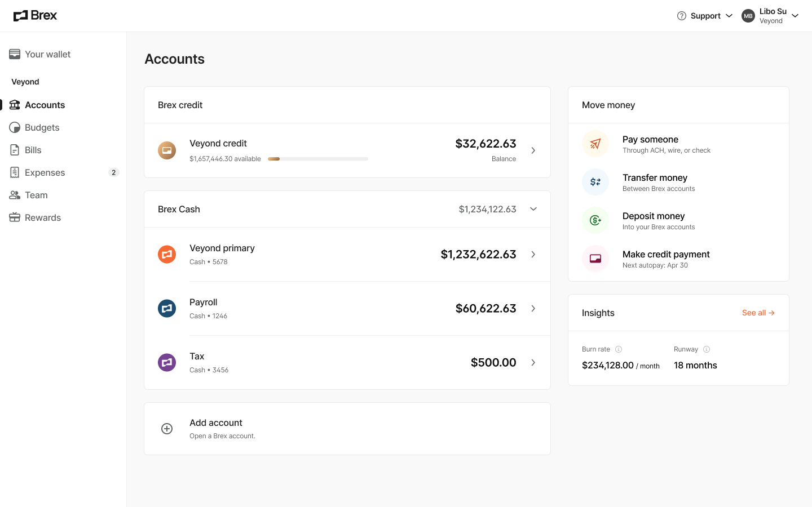Click the Cash • 3456 account number
This screenshot has height=507, width=812.
point(209,370)
